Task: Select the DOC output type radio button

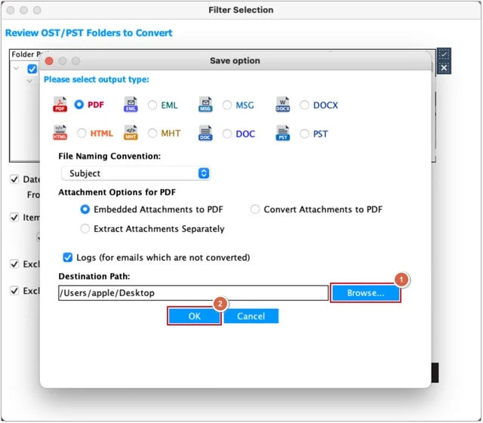Action: pos(227,134)
